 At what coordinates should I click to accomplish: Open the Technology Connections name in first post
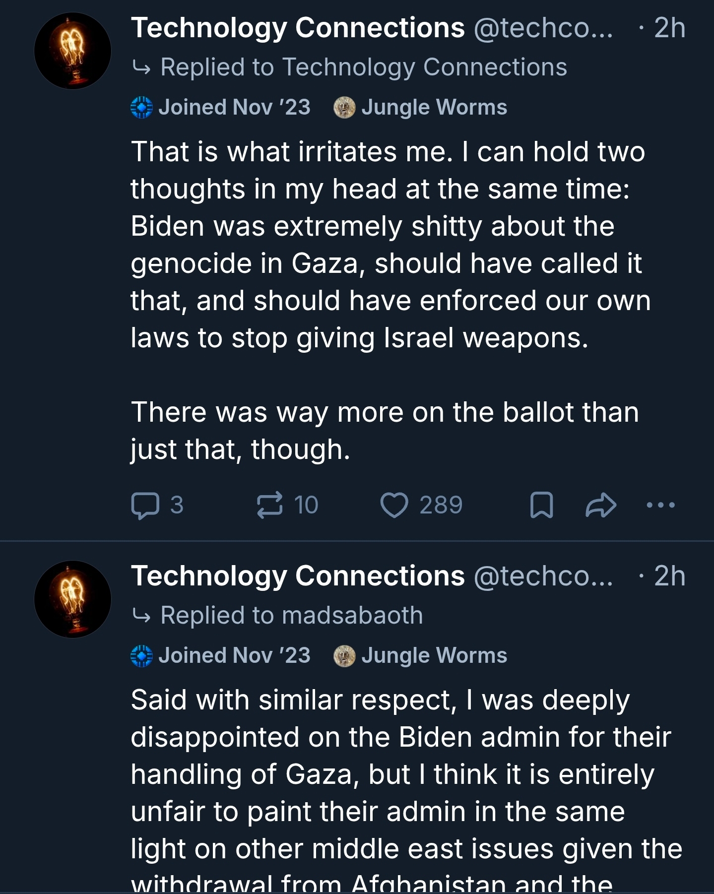[298, 27]
